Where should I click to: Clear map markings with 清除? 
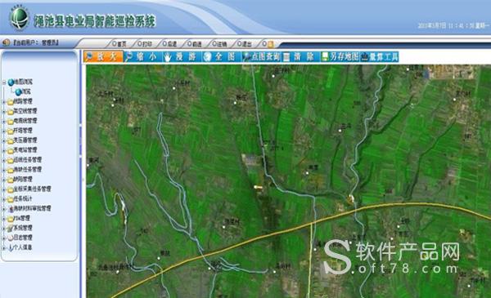pyautogui.click(x=300, y=56)
